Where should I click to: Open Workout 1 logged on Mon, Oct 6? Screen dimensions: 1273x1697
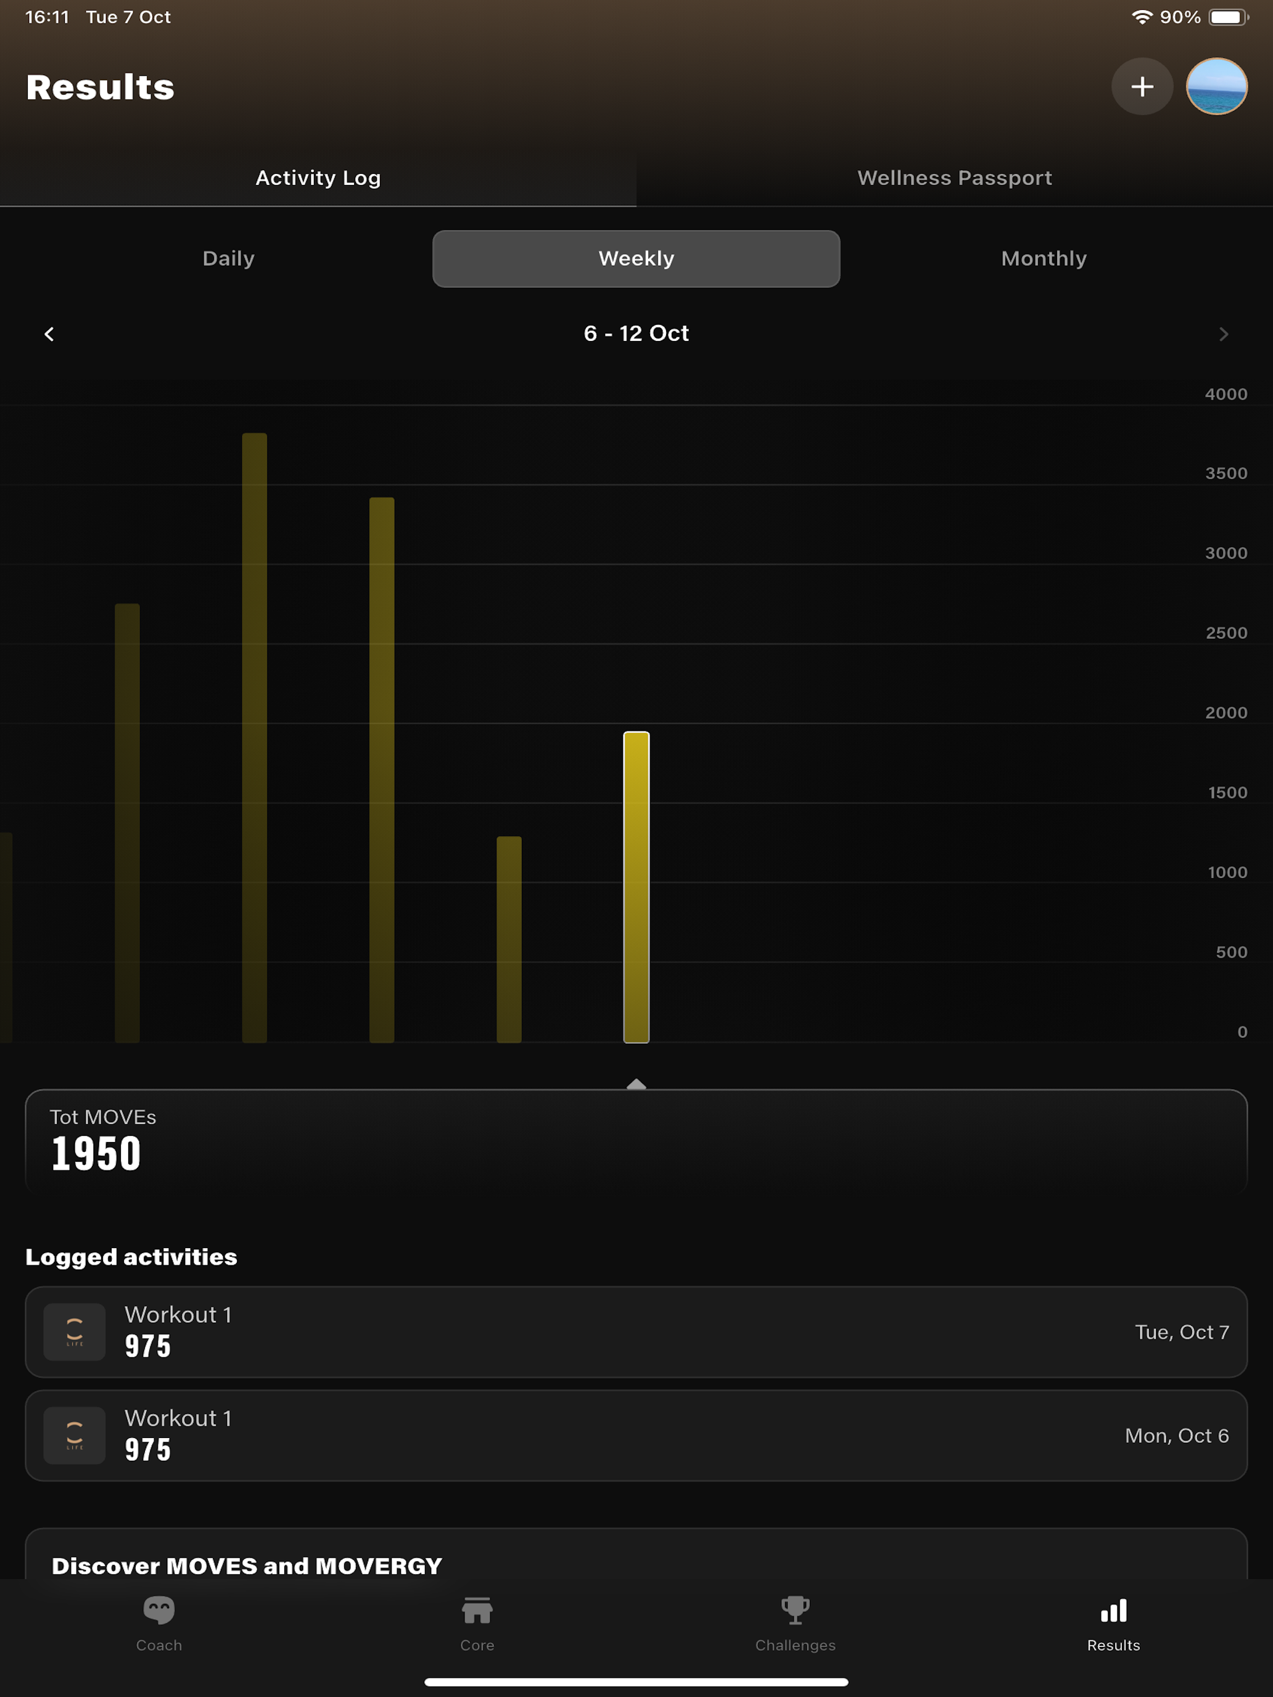pyautogui.click(x=636, y=1436)
